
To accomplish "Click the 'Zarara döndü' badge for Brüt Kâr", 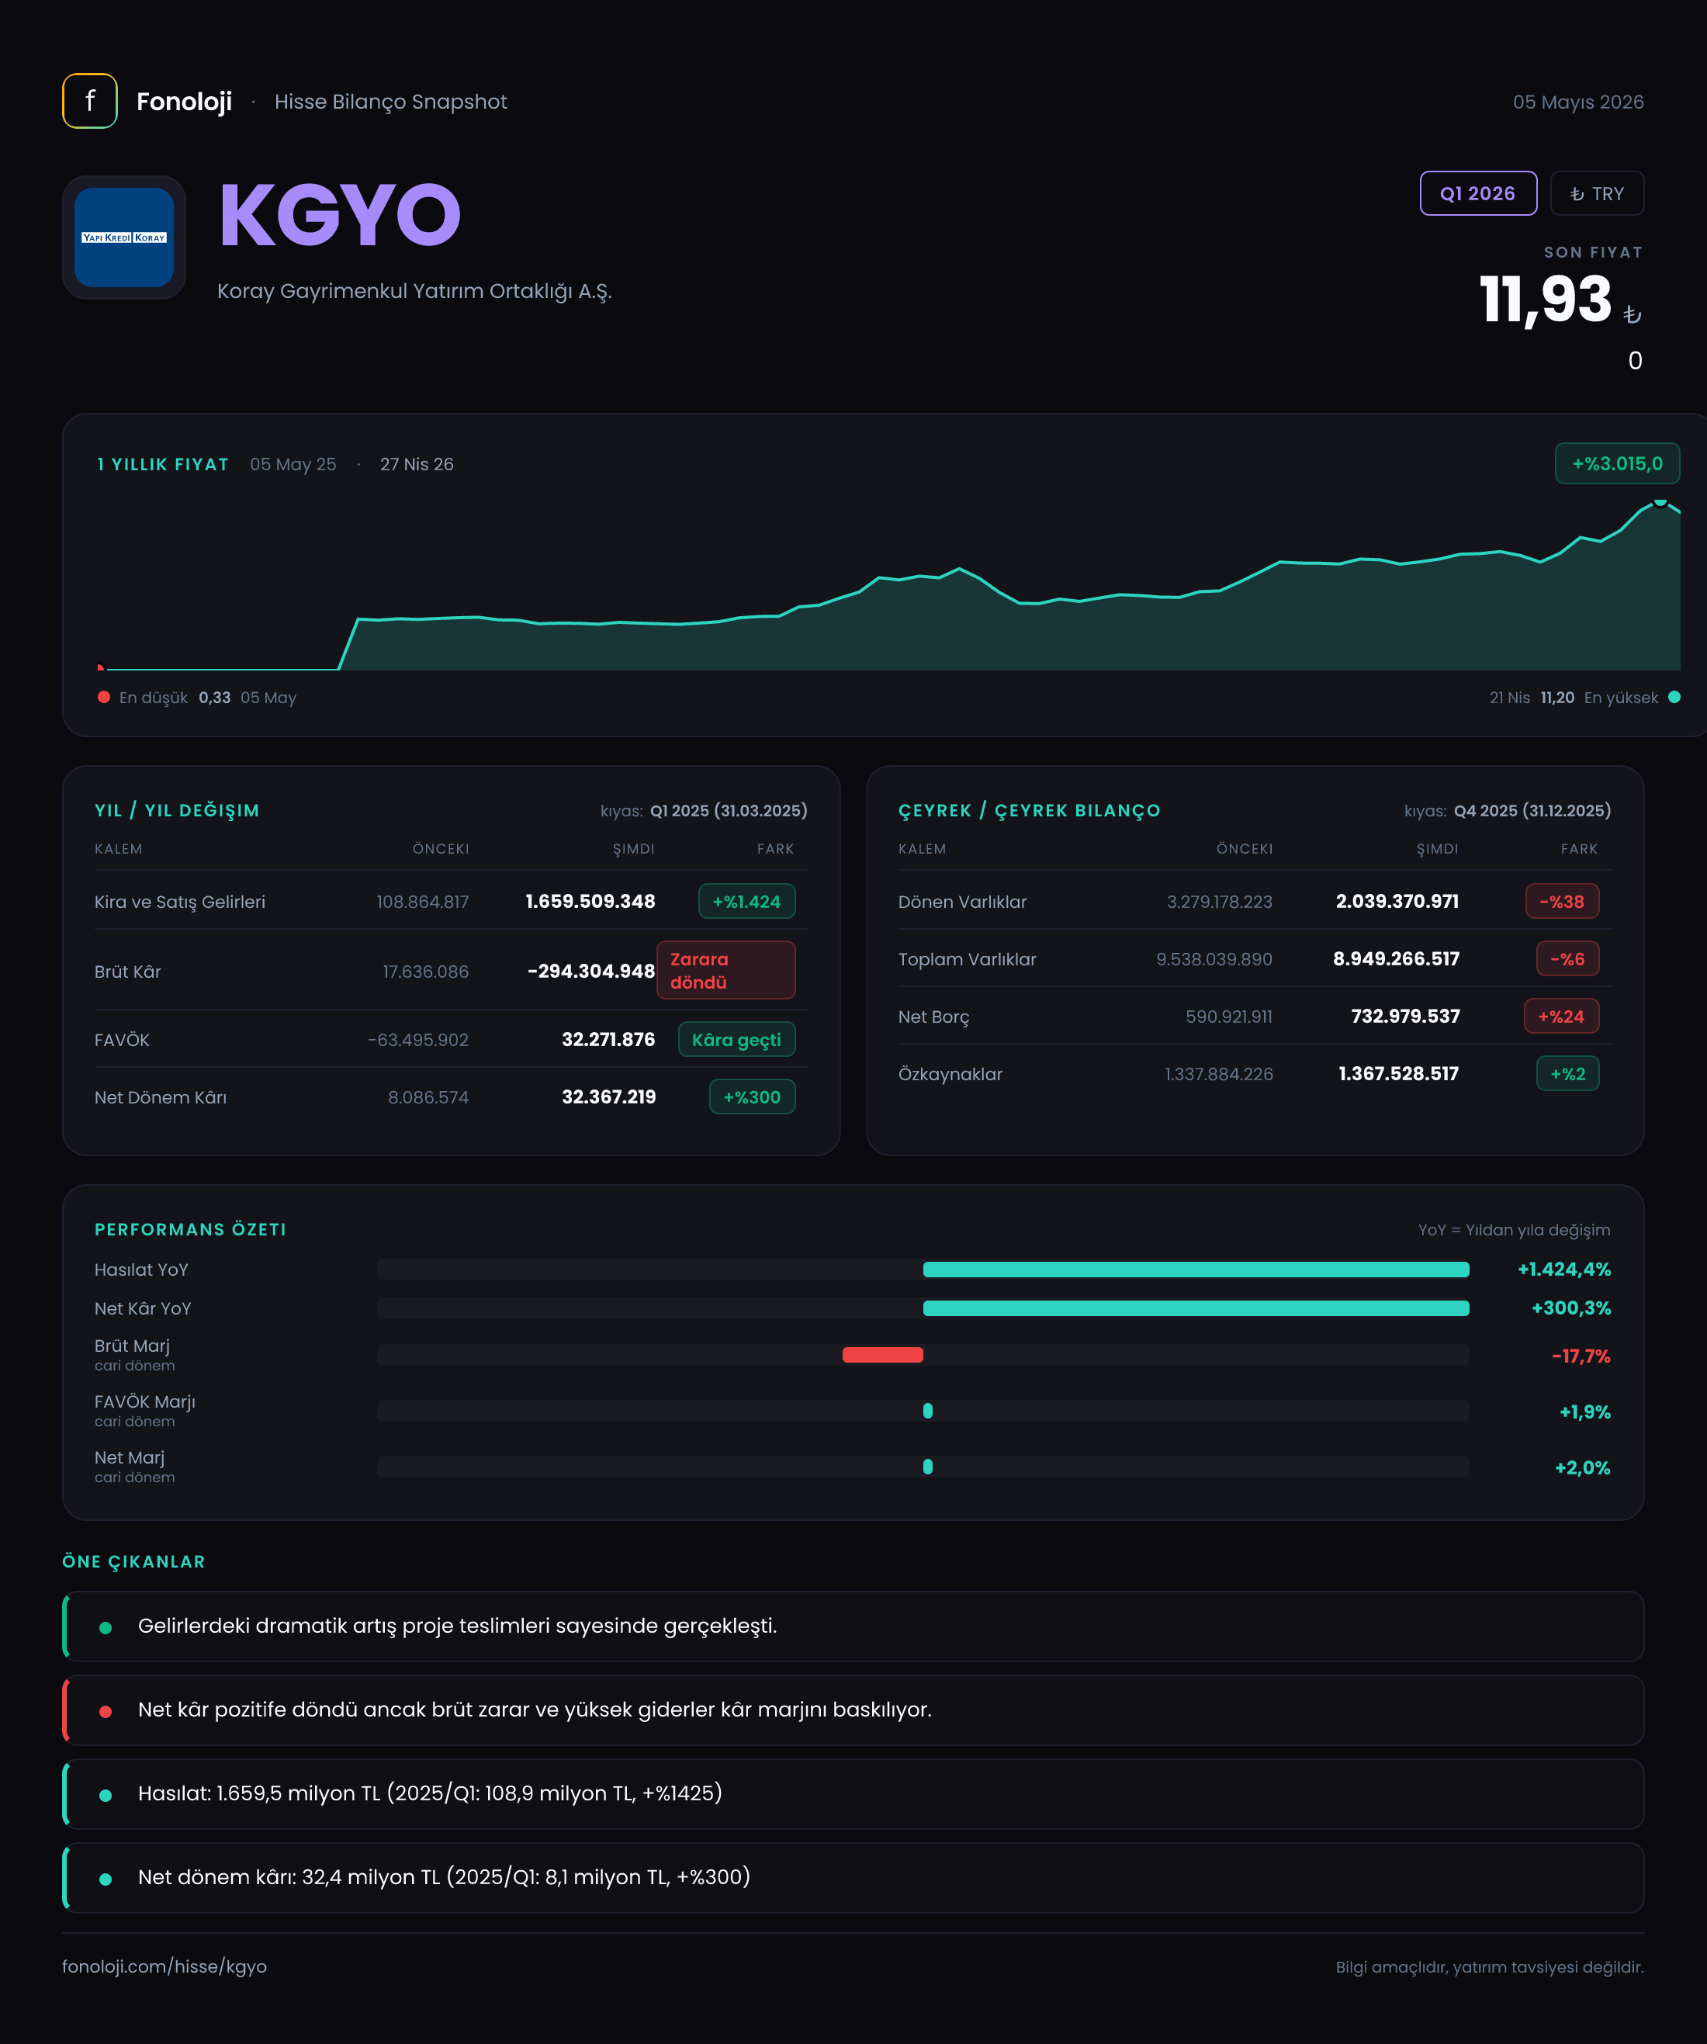I will coord(726,971).
